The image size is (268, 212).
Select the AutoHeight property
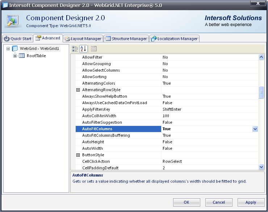[x=167, y=142]
